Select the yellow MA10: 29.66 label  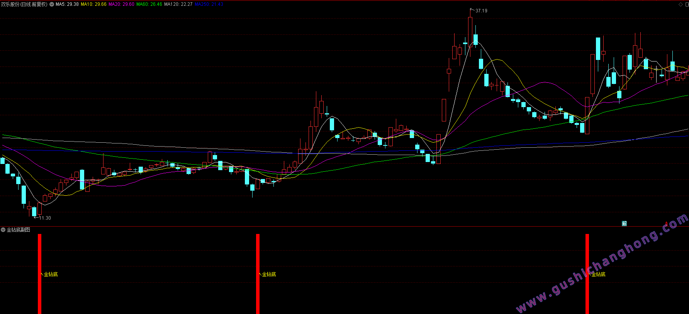click(93, 4)
